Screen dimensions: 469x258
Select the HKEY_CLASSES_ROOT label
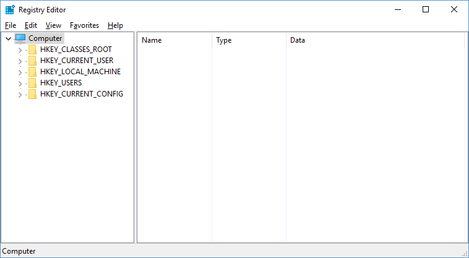[76, 49]
